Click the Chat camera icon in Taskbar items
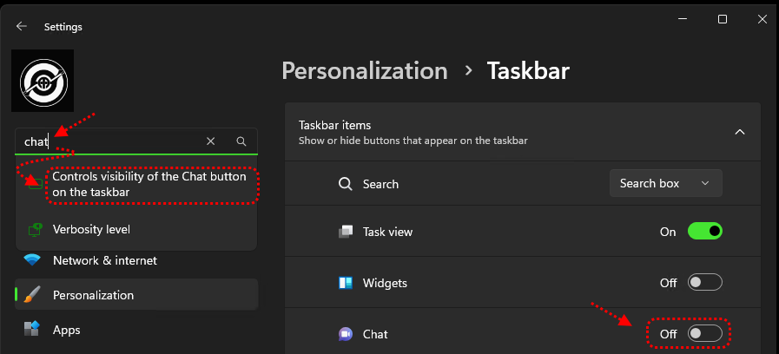Viewport: 779px width, 354px height. click(346, 334)
